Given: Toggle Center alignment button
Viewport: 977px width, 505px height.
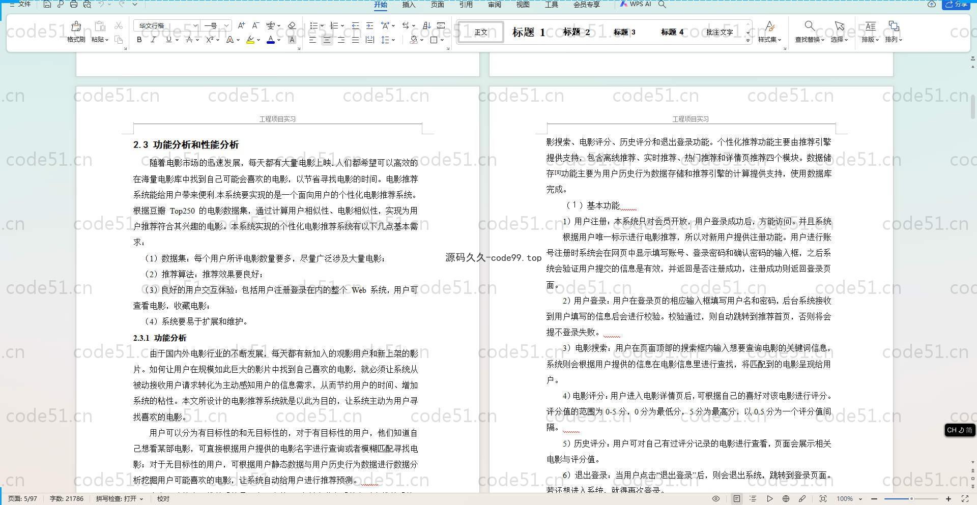Looking at the screenshot, I should click(x=327, y=40).
